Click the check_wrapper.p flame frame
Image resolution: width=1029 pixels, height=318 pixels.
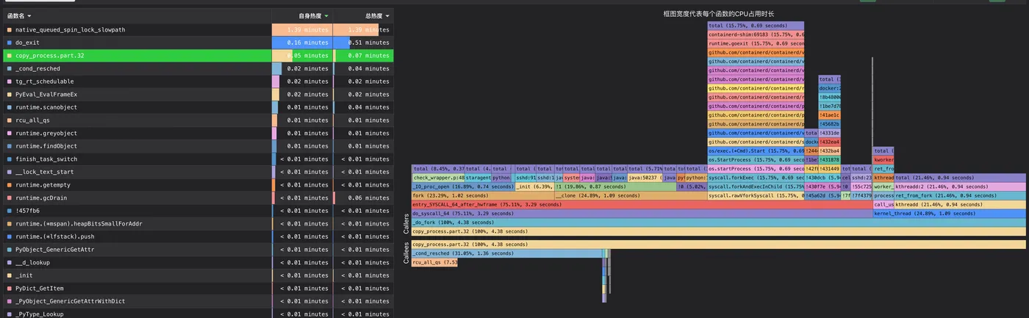point(437,178)
